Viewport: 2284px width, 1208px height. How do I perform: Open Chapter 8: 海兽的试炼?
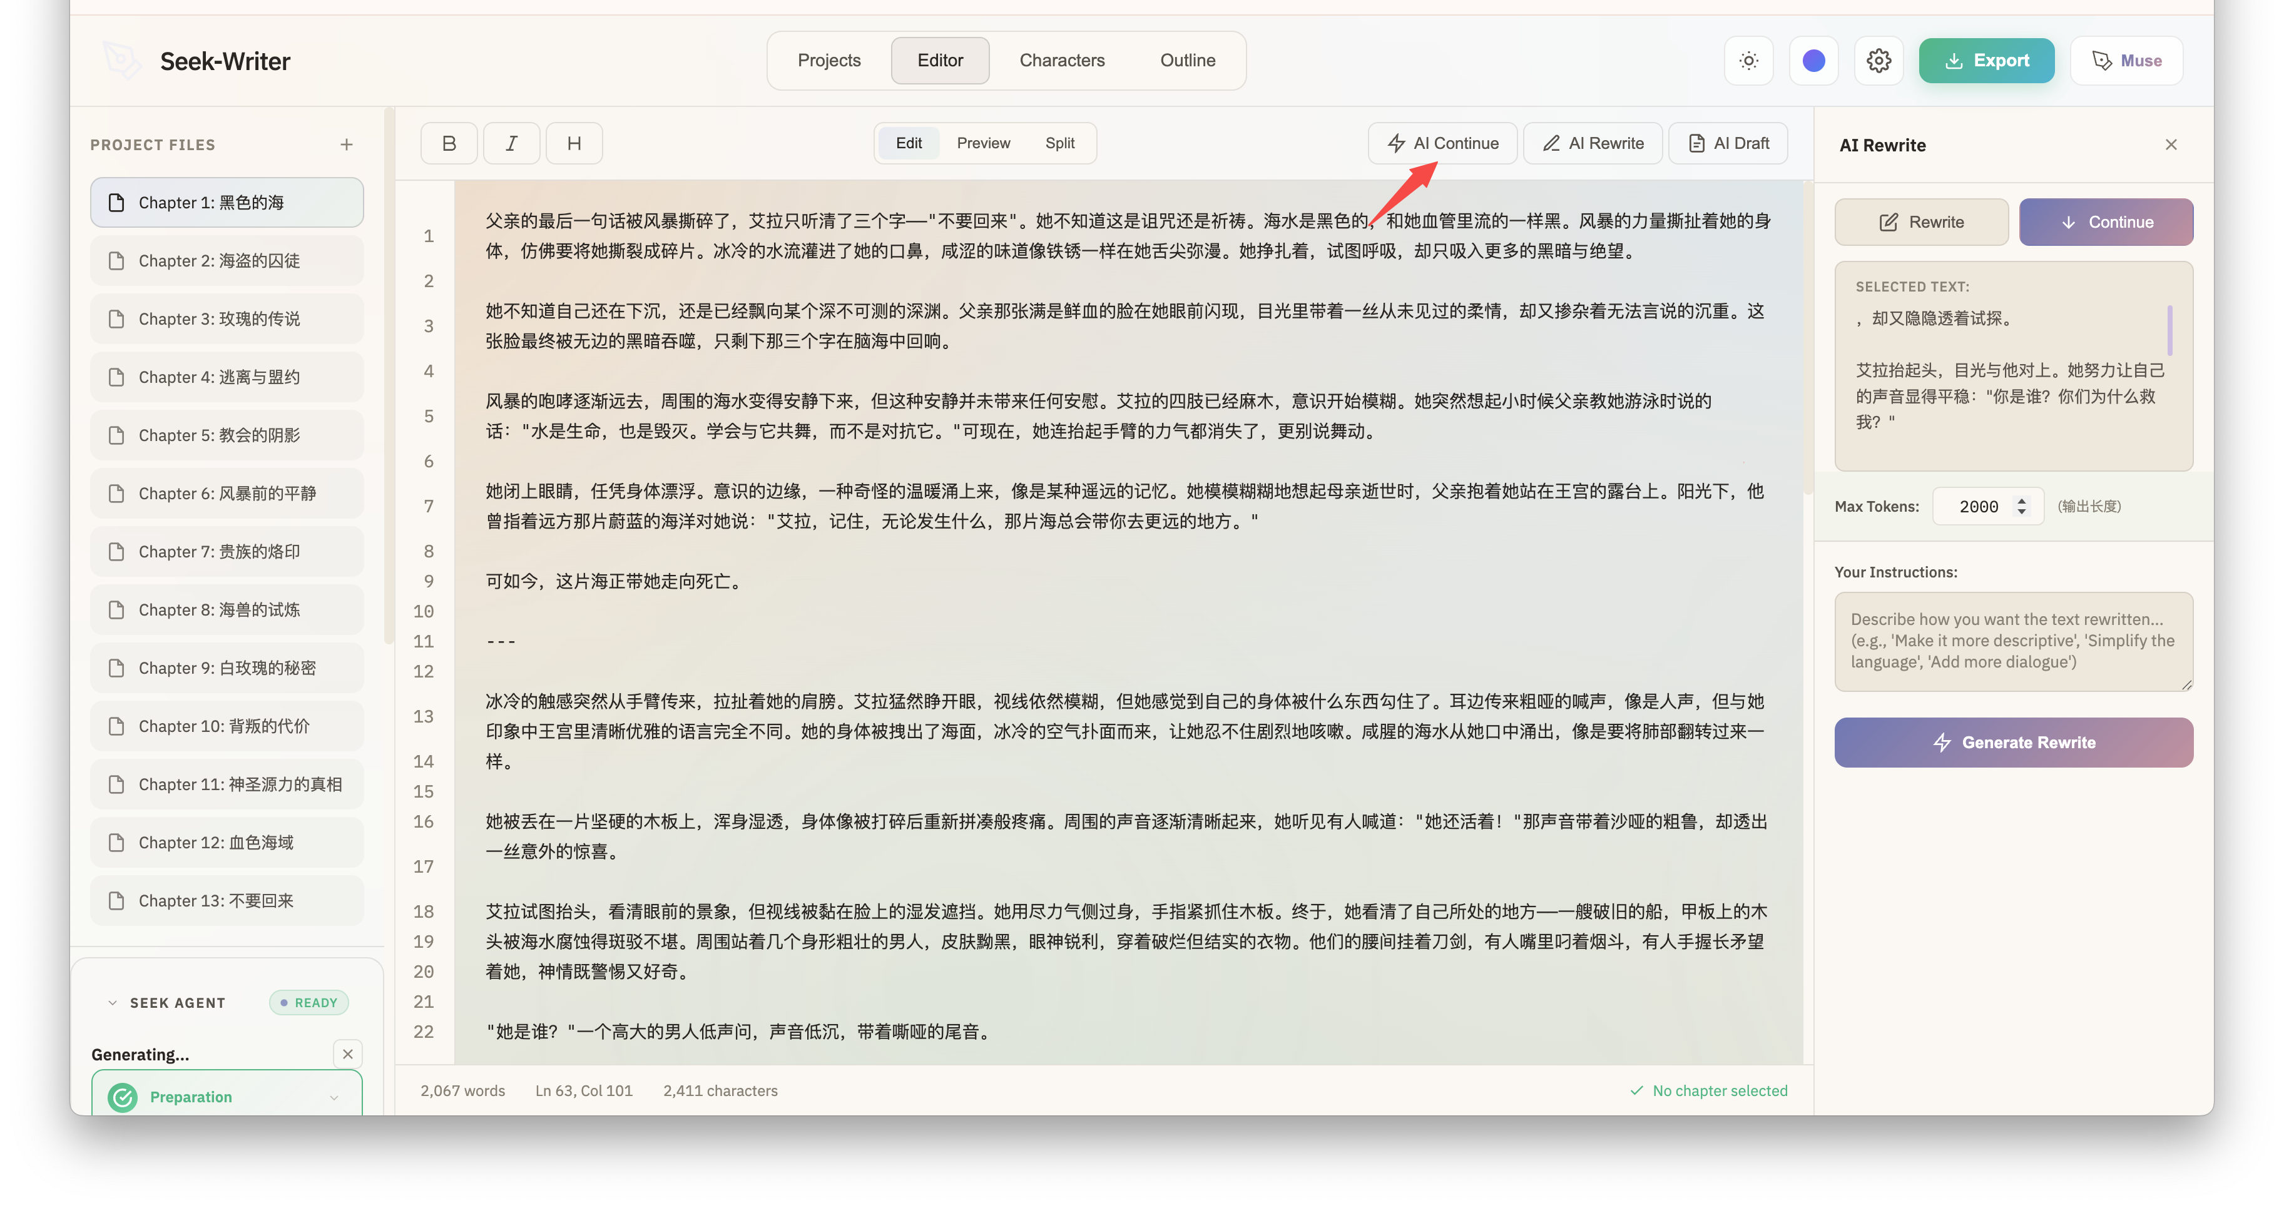(x=227, y=610)
